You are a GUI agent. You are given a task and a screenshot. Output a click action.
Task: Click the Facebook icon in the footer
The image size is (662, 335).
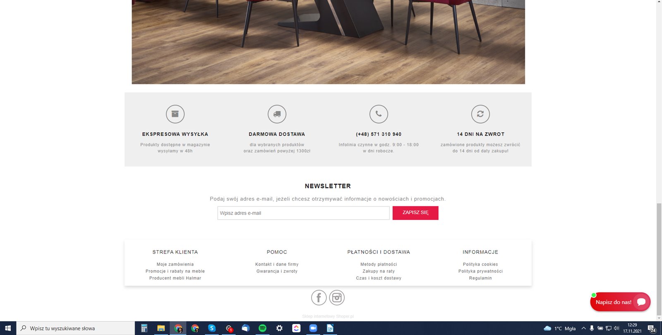click(319, 298)
